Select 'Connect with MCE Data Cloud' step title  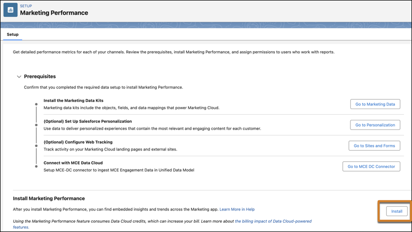[x=73, y=163]
